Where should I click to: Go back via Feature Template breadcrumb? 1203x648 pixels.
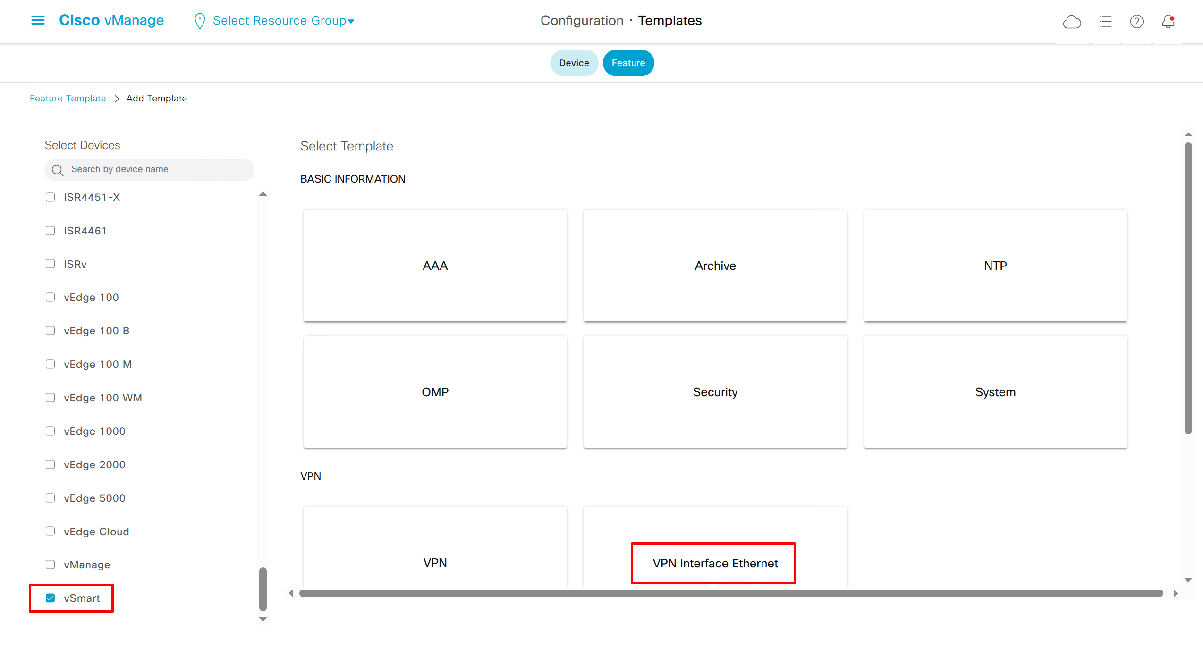click(x=68, y=98)
